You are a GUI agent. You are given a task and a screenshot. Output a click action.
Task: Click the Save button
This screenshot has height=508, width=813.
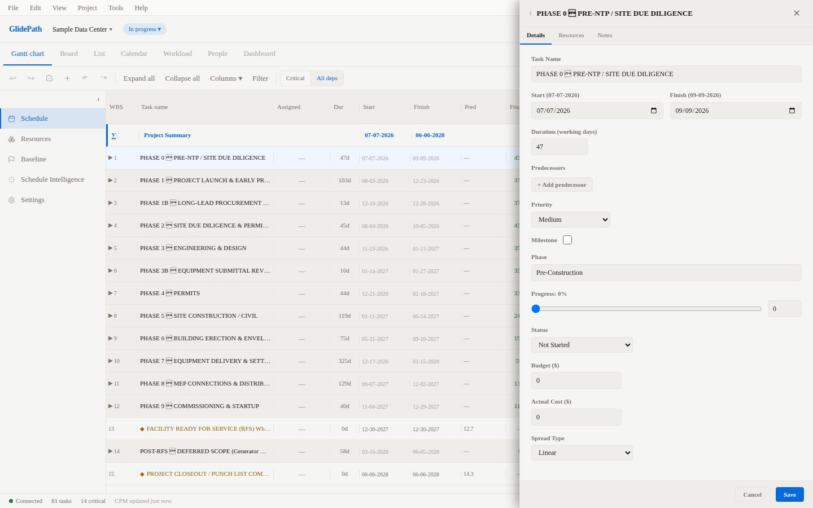[790, 494]
